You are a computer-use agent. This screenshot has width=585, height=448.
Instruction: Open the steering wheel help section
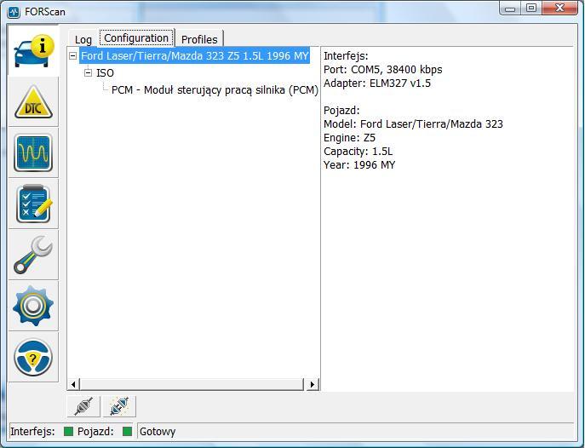click(33, 357)
